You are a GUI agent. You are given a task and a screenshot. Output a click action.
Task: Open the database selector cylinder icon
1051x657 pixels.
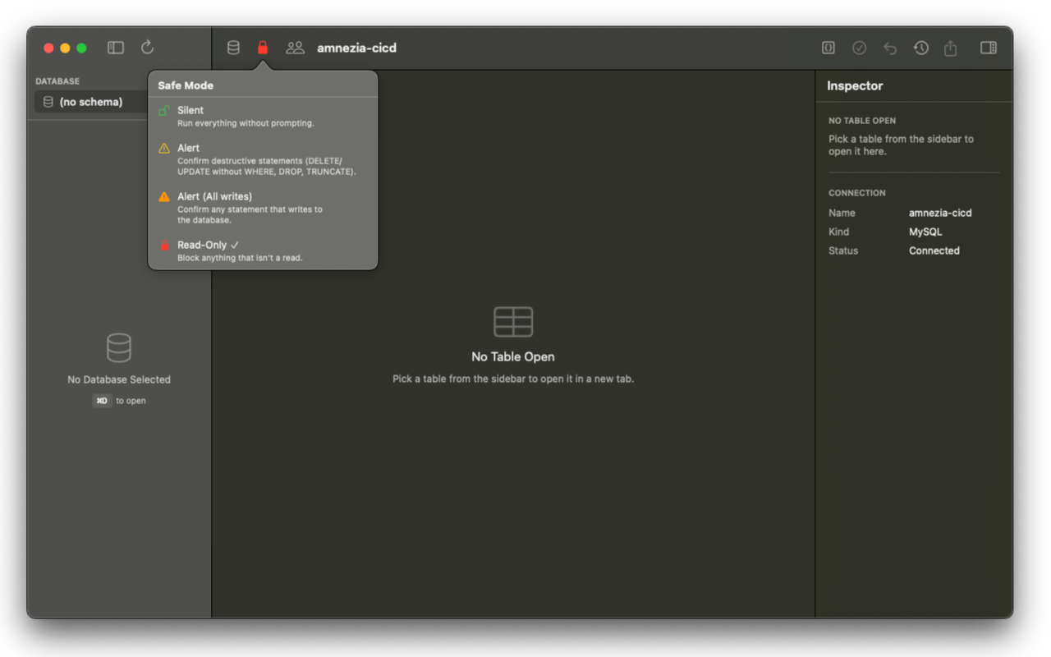coord(233,47)
